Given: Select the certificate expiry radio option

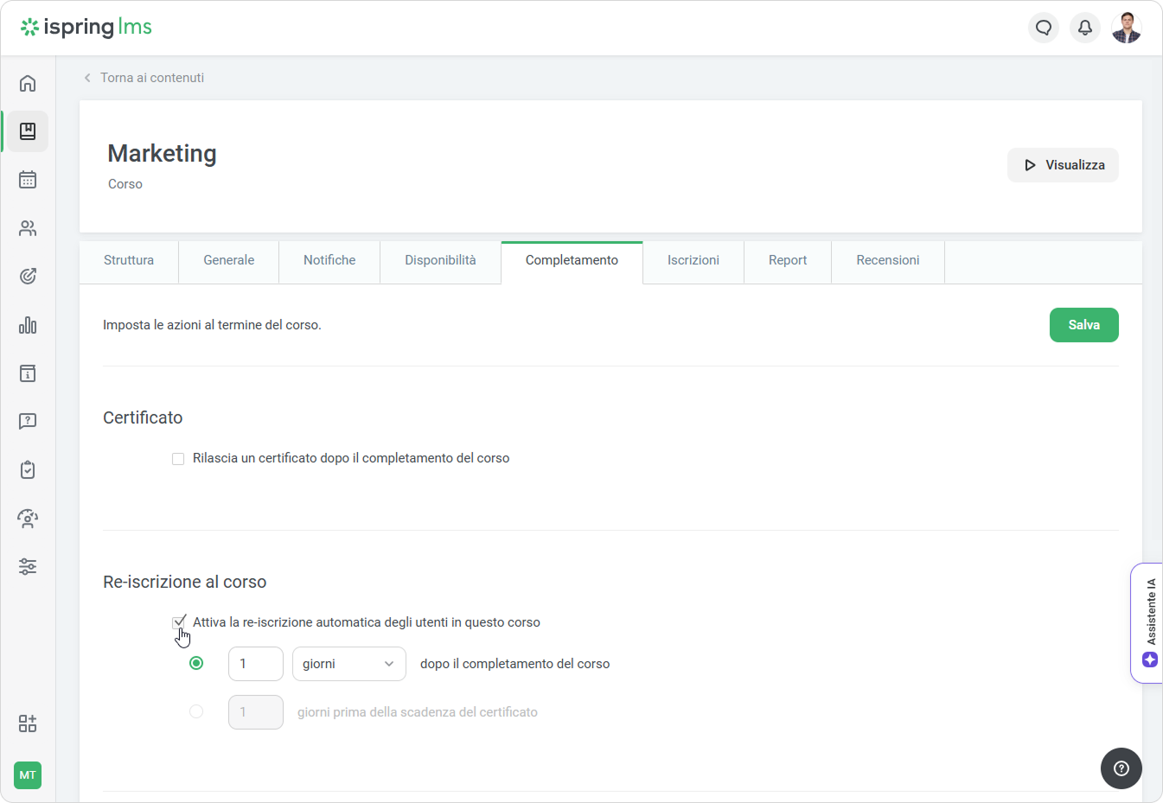Looking at the screenshot, I should [196, 711].
